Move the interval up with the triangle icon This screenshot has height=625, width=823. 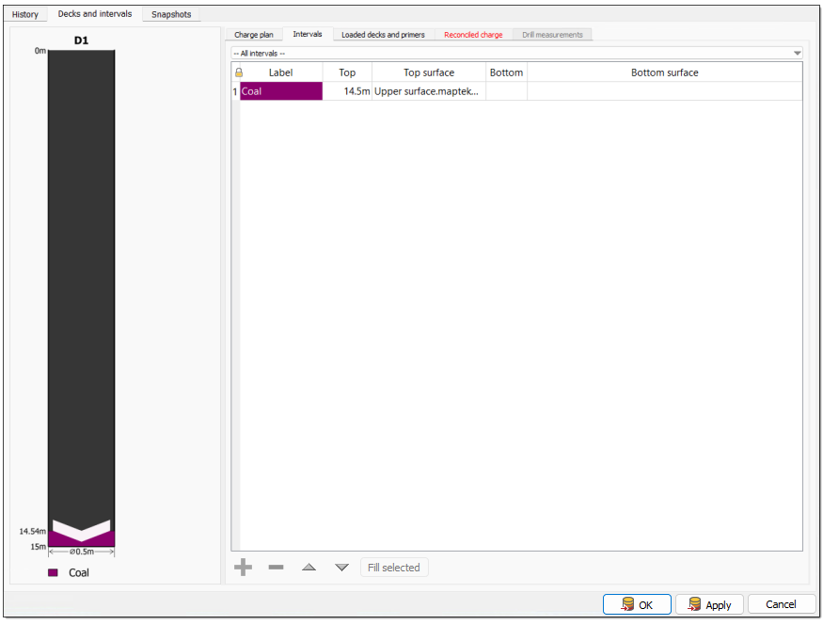click(x=309, y=568)
